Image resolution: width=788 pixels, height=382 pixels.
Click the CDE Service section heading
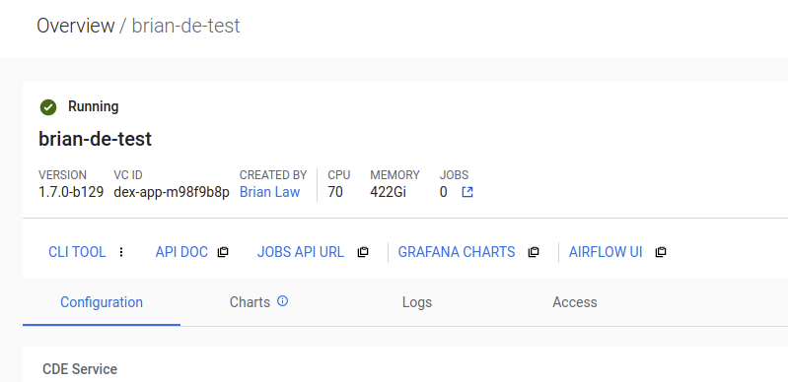tap(80, 369)
